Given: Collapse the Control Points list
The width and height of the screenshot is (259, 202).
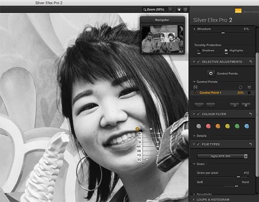Looking at the screenshot, I should pos(194,82).
